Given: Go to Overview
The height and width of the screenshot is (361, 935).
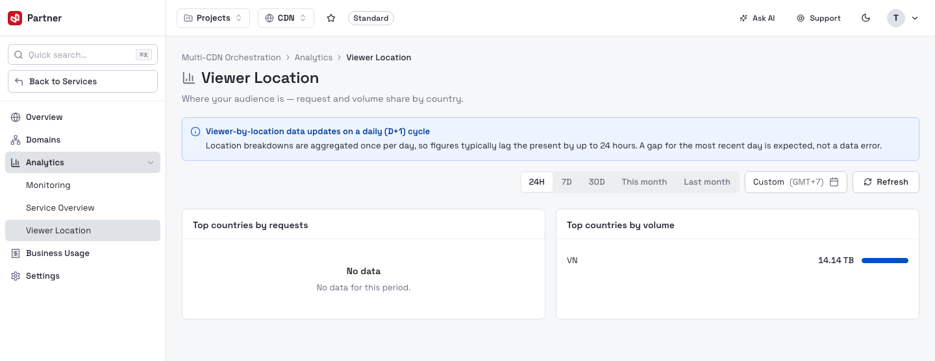Looking at the screenshot, I should pyautogui.click(x=82, y=117).
